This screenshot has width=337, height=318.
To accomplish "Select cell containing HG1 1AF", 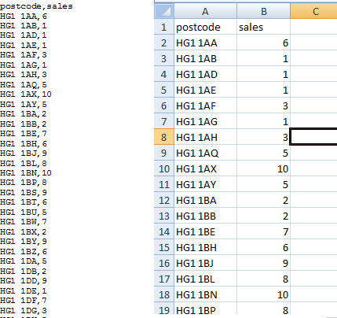I will pyautogui.click(x=205, y=105).
